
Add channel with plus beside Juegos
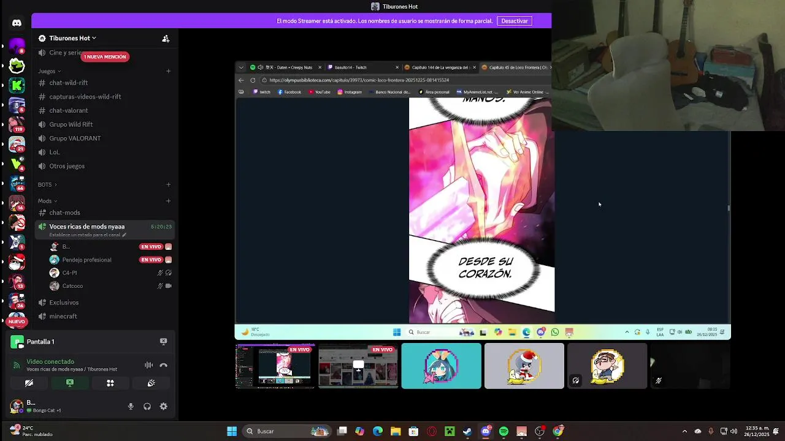pos(169,71)
